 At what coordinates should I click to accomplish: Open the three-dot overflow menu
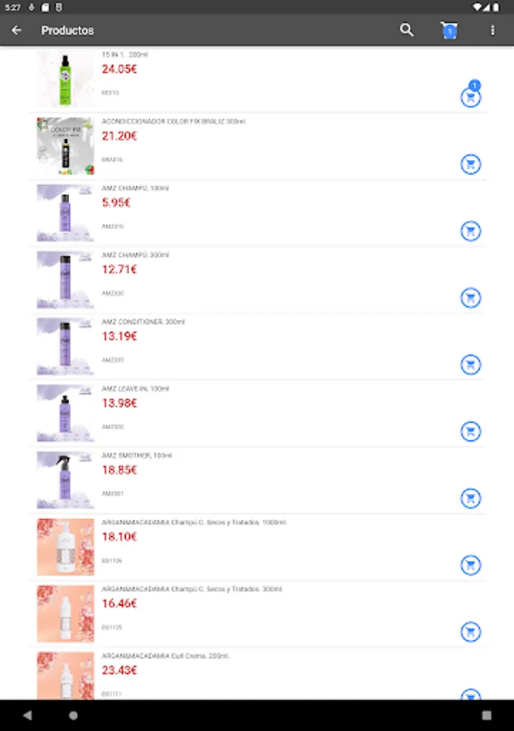(x=492, y=30)
